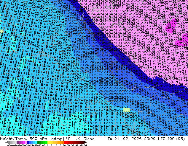The image size is (188, 146).
Task: Click the '(00+96)' forecast hour label
Action: pyautogui.click(x=176, y=139)
